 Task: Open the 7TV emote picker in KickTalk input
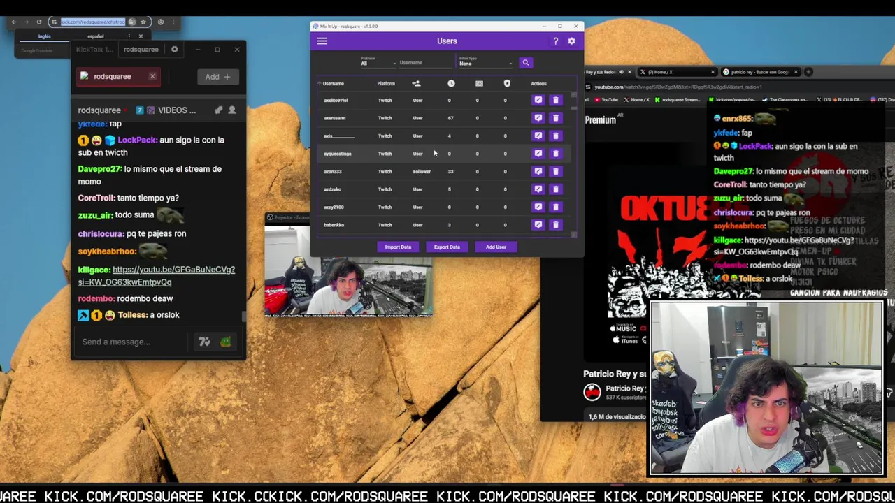(204, 342)
